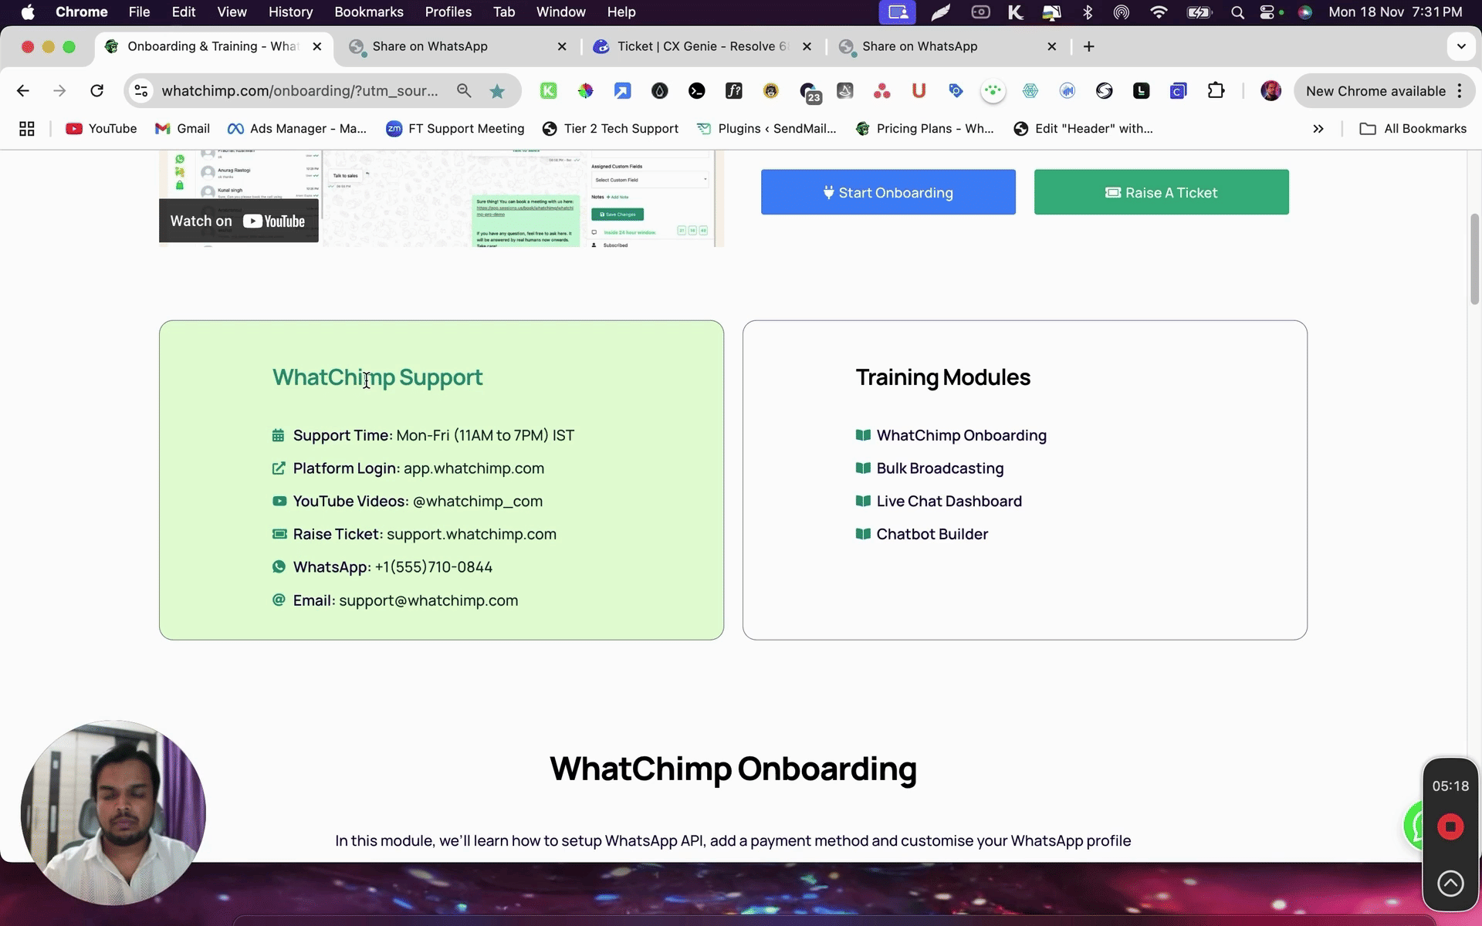Click the stop recording red button
The height and width of the screenshot is (926, 1482).
point(1450,826)
